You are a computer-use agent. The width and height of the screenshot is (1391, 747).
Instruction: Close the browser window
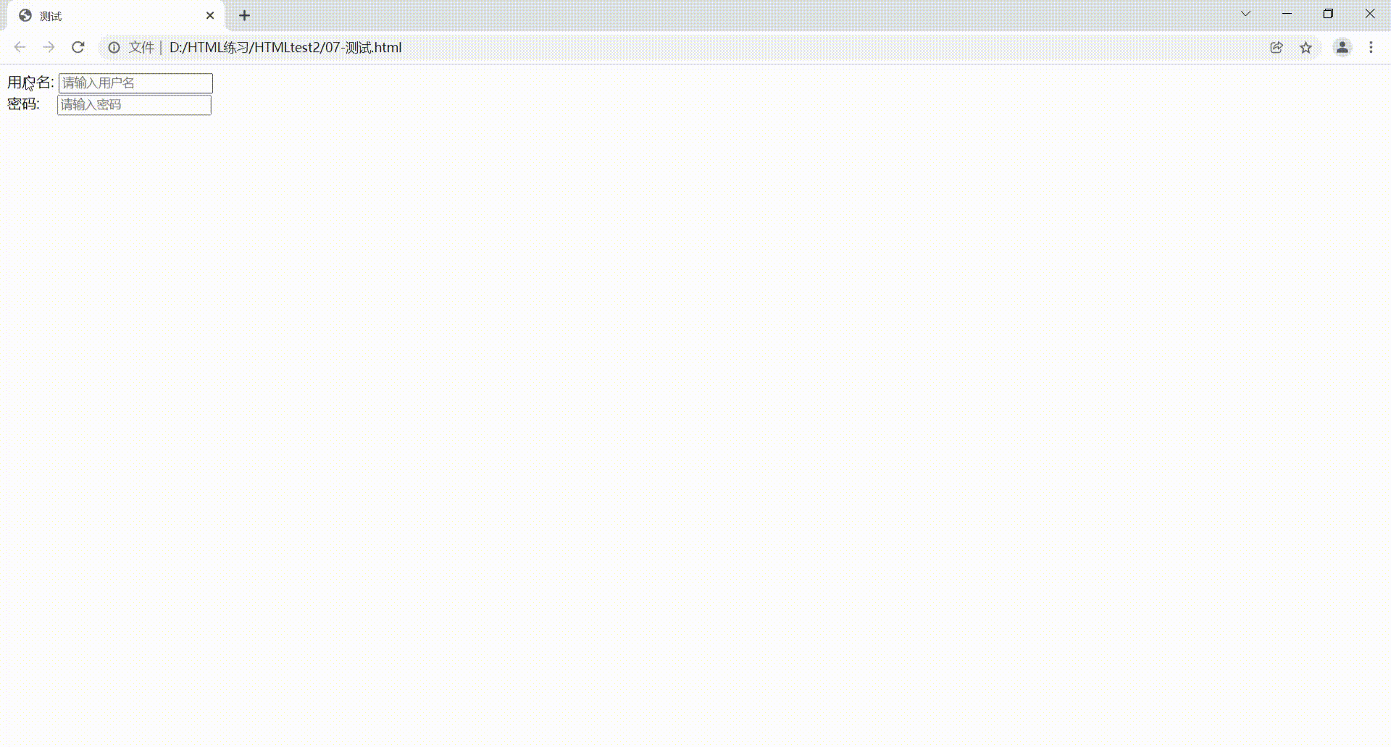click(x=1370, y=14)
